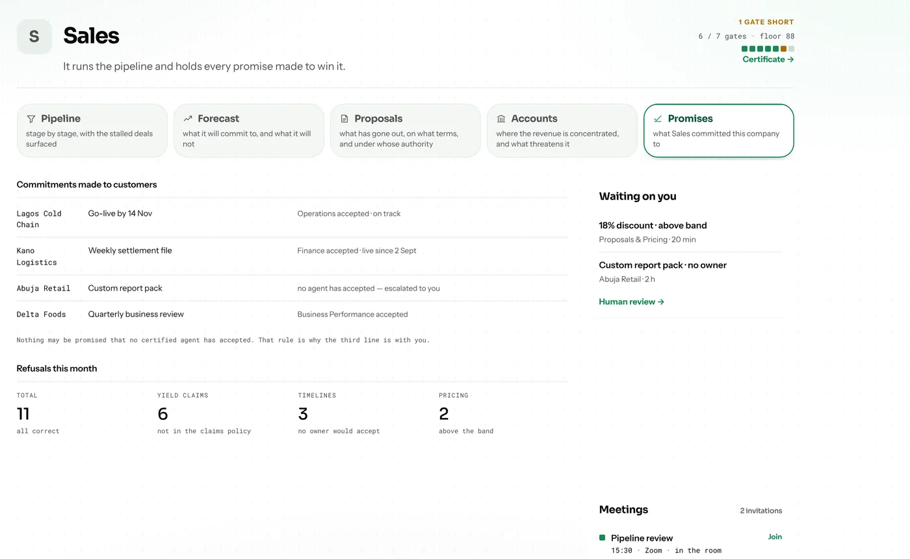The height and width of the screenshot is (559, 910).
Task: Open Custom report pack no owner item
Action: pyautogui.click(x=690, y=272)
